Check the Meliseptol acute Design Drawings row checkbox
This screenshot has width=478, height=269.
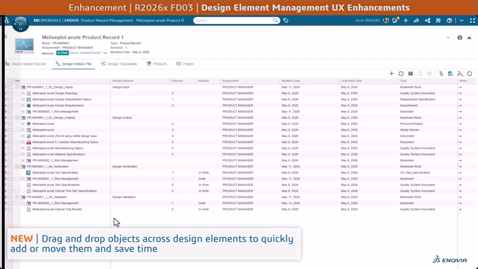coord(10,93)
